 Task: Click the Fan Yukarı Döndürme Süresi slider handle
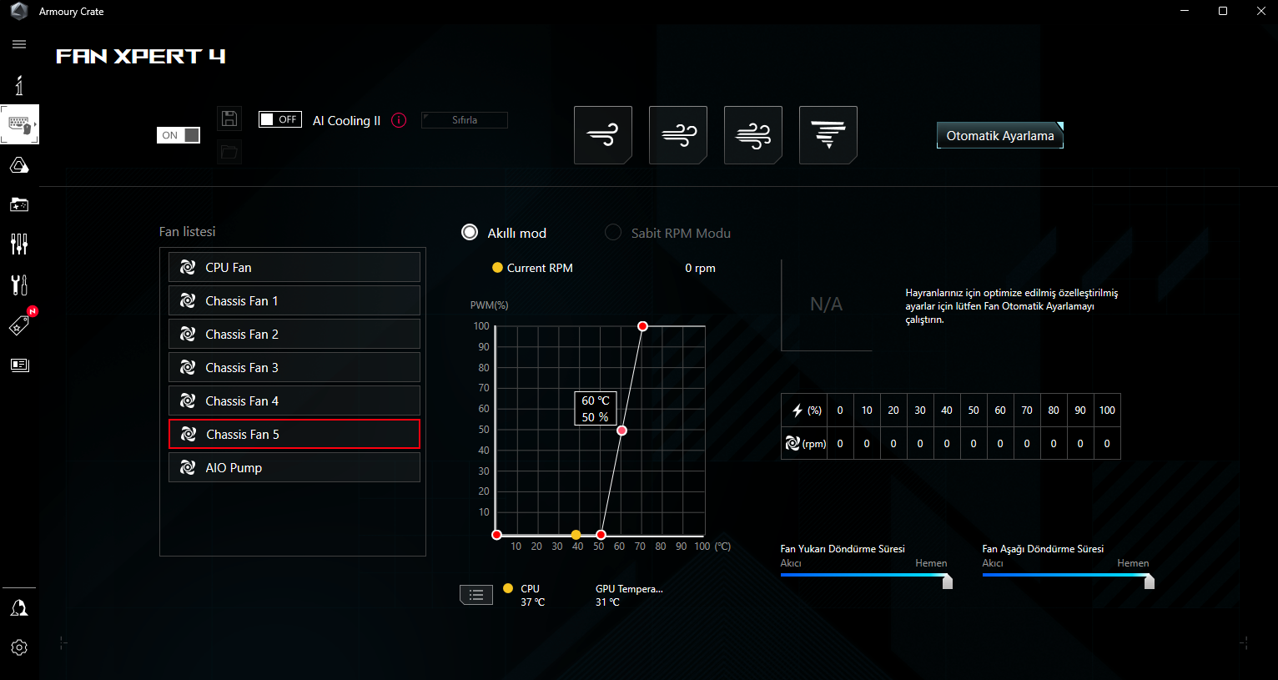coord(948,582)
